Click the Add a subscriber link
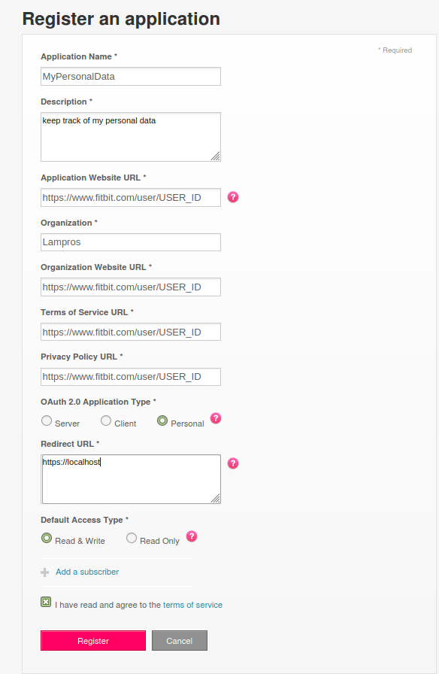439x674 pixels. tap(87, 572)
